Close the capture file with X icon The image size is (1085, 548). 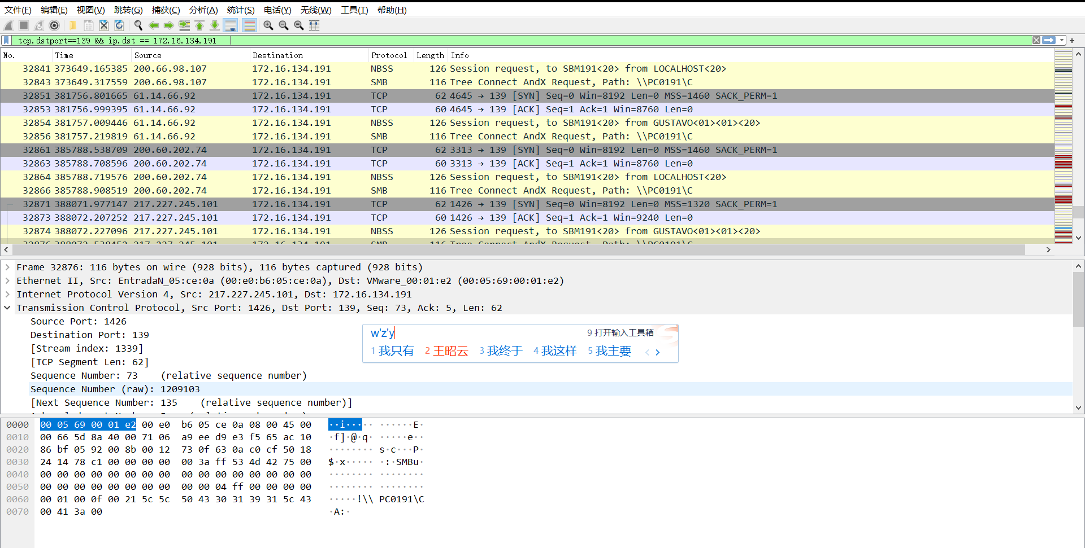point(103,25)
